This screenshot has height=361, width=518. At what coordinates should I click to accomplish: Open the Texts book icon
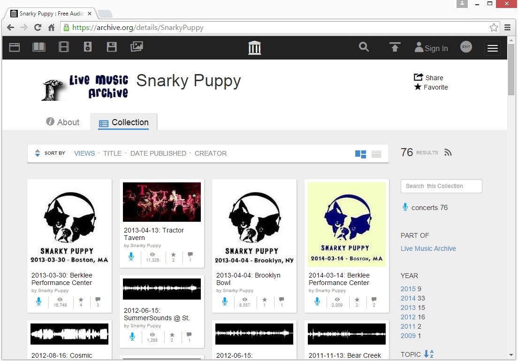pos(38,47)
